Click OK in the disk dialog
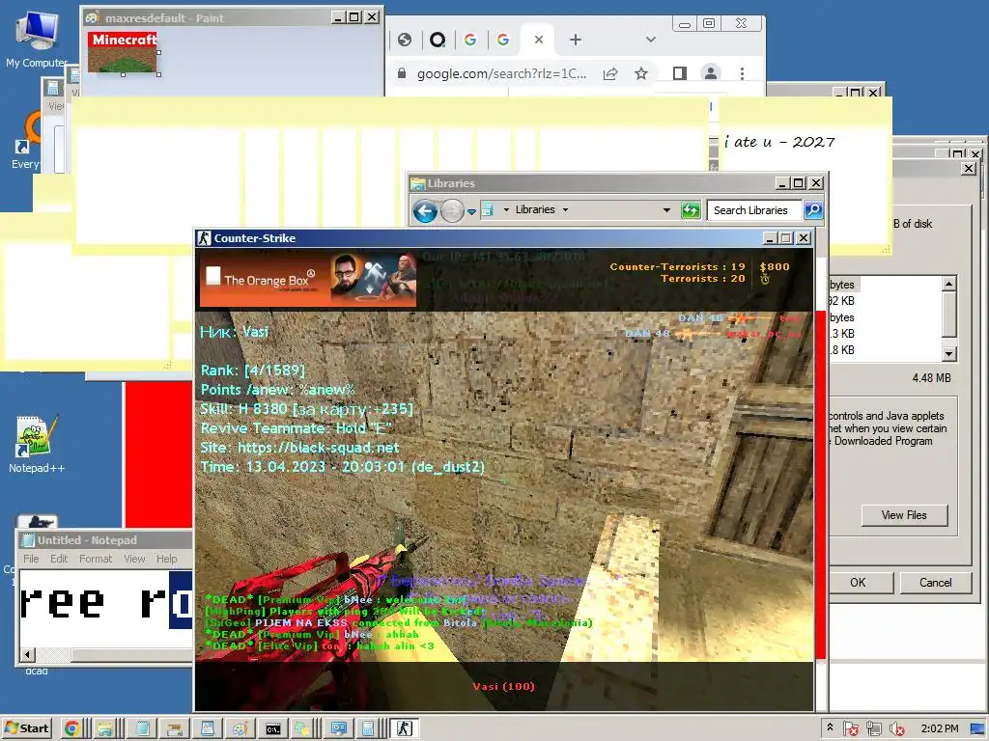989x741 pixels. pos(858,583)
